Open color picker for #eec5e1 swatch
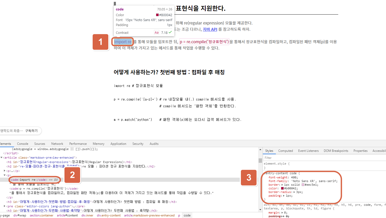 pyautogui.click(x=303, y=185)
